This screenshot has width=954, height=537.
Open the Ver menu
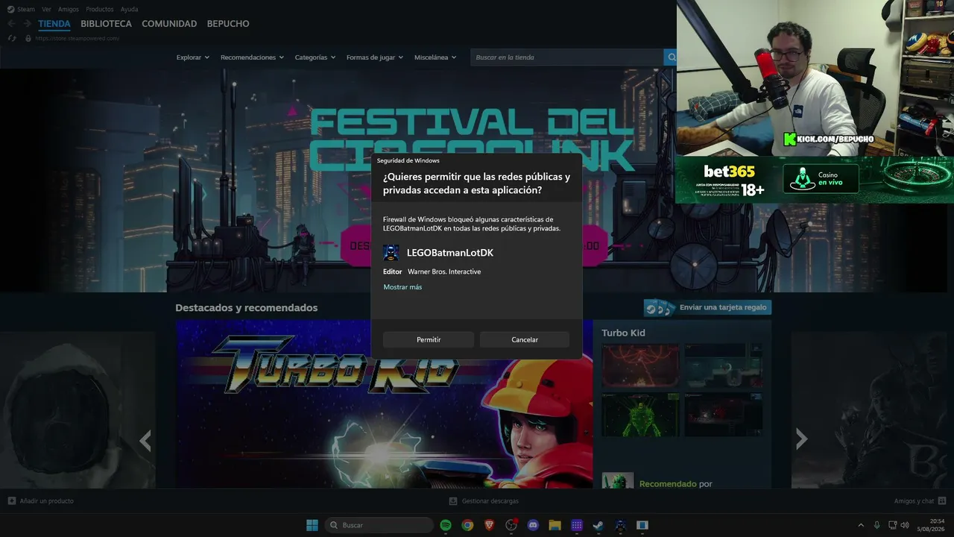click(46, 9)
